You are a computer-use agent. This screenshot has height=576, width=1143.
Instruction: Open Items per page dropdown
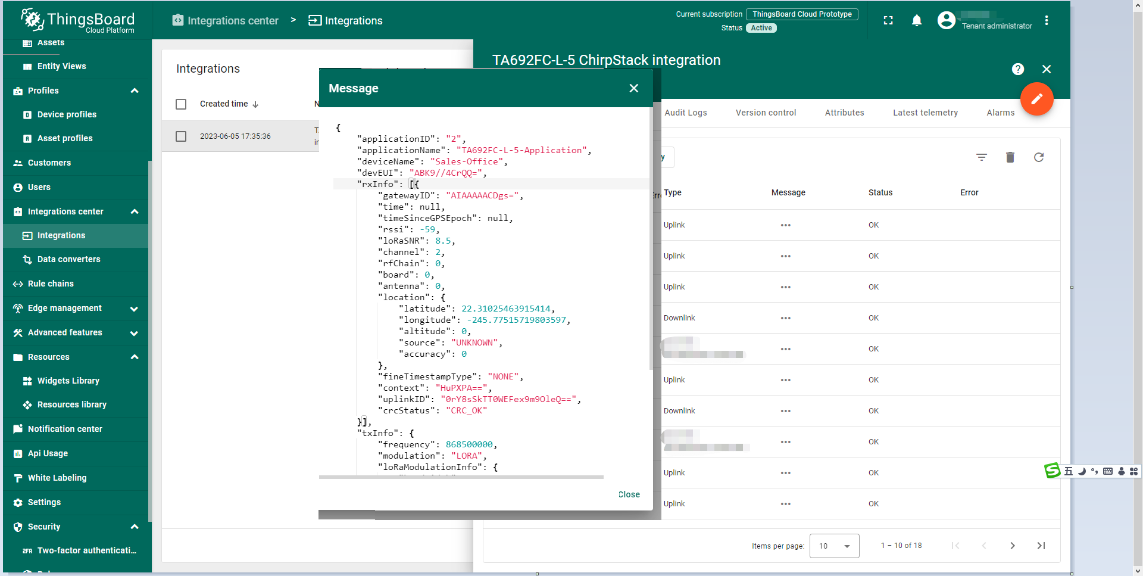(x=834, y=546)
